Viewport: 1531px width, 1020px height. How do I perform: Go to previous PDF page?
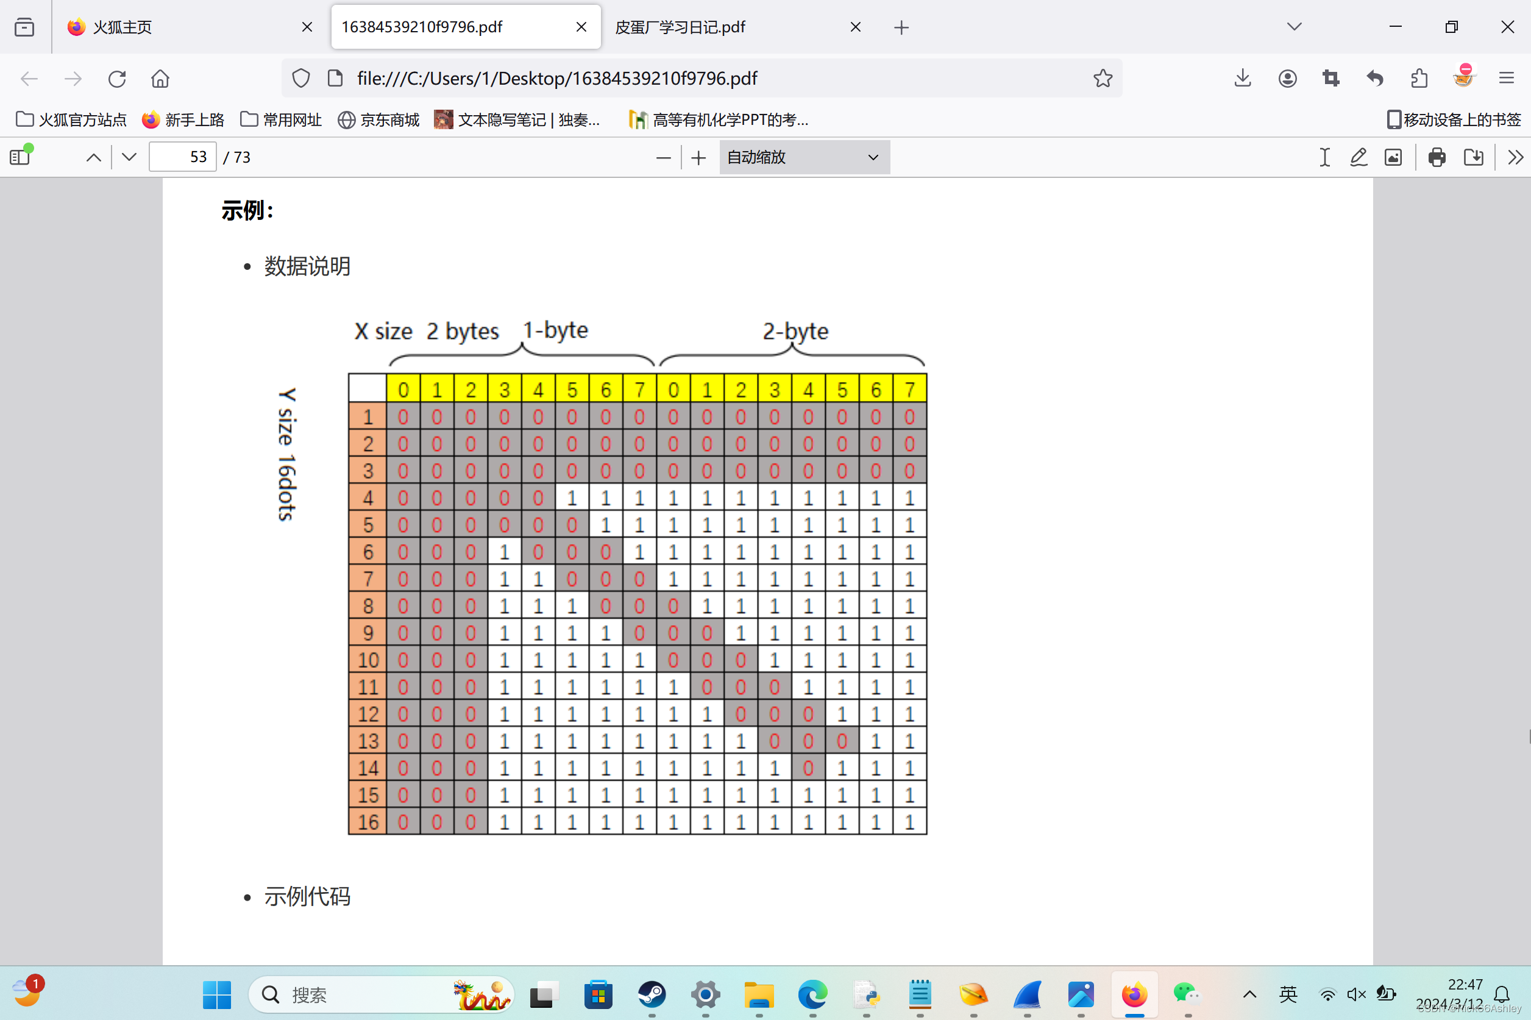(x=94, y=157)
